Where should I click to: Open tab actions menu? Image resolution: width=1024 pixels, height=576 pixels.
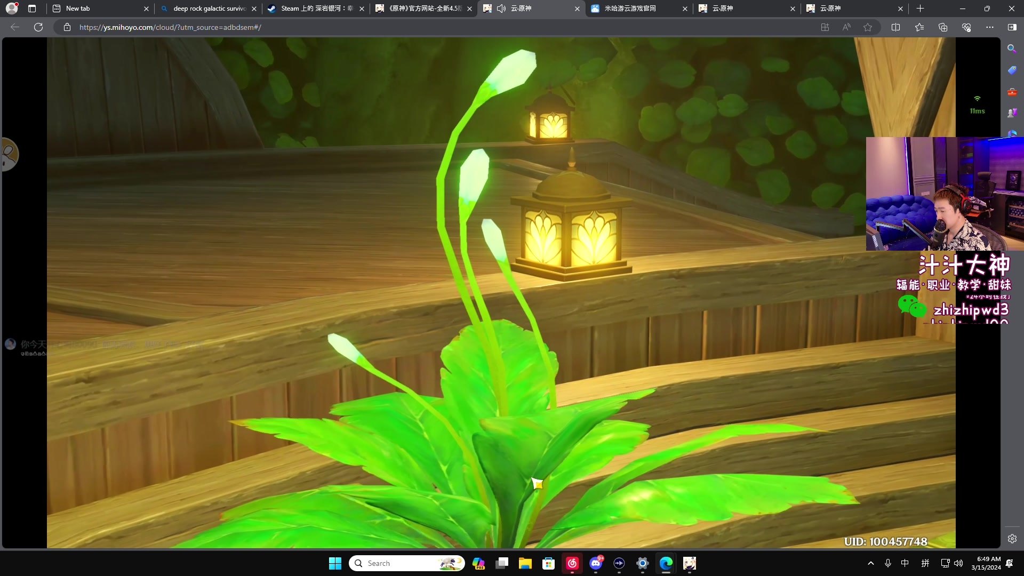tap(32, 9)
